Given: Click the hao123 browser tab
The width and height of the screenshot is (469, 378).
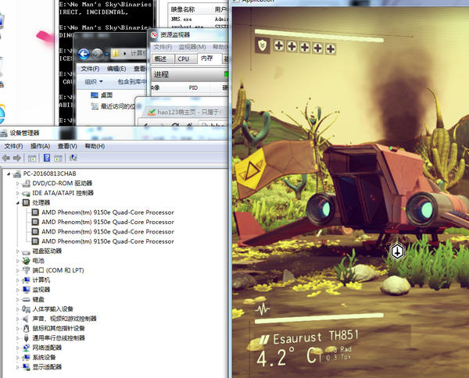Looking at the screenshot, I should (x=184, y=112).
